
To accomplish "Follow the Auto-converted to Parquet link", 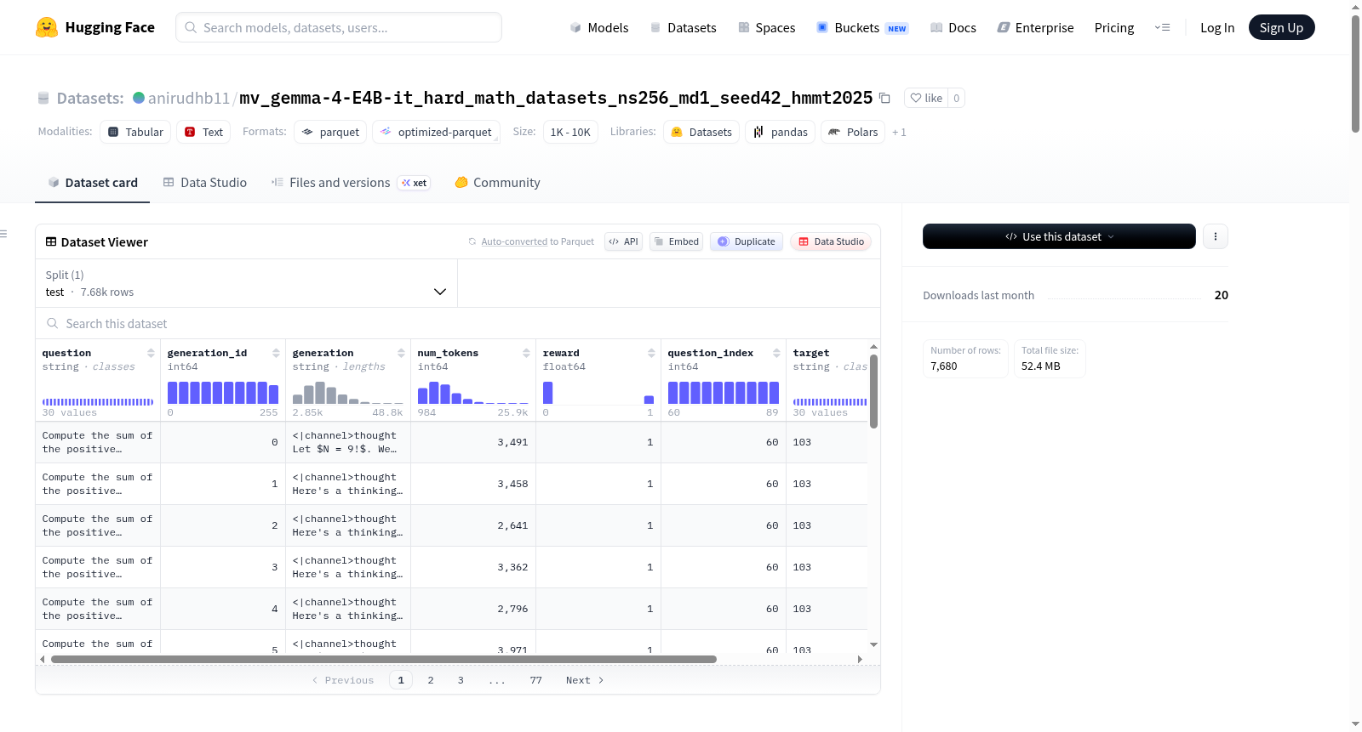I will tap(514, 241).
